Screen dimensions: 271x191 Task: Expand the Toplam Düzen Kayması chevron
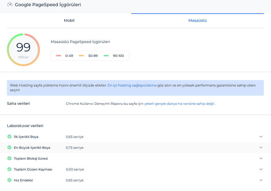pyautogui.click(x=261, y=169)
